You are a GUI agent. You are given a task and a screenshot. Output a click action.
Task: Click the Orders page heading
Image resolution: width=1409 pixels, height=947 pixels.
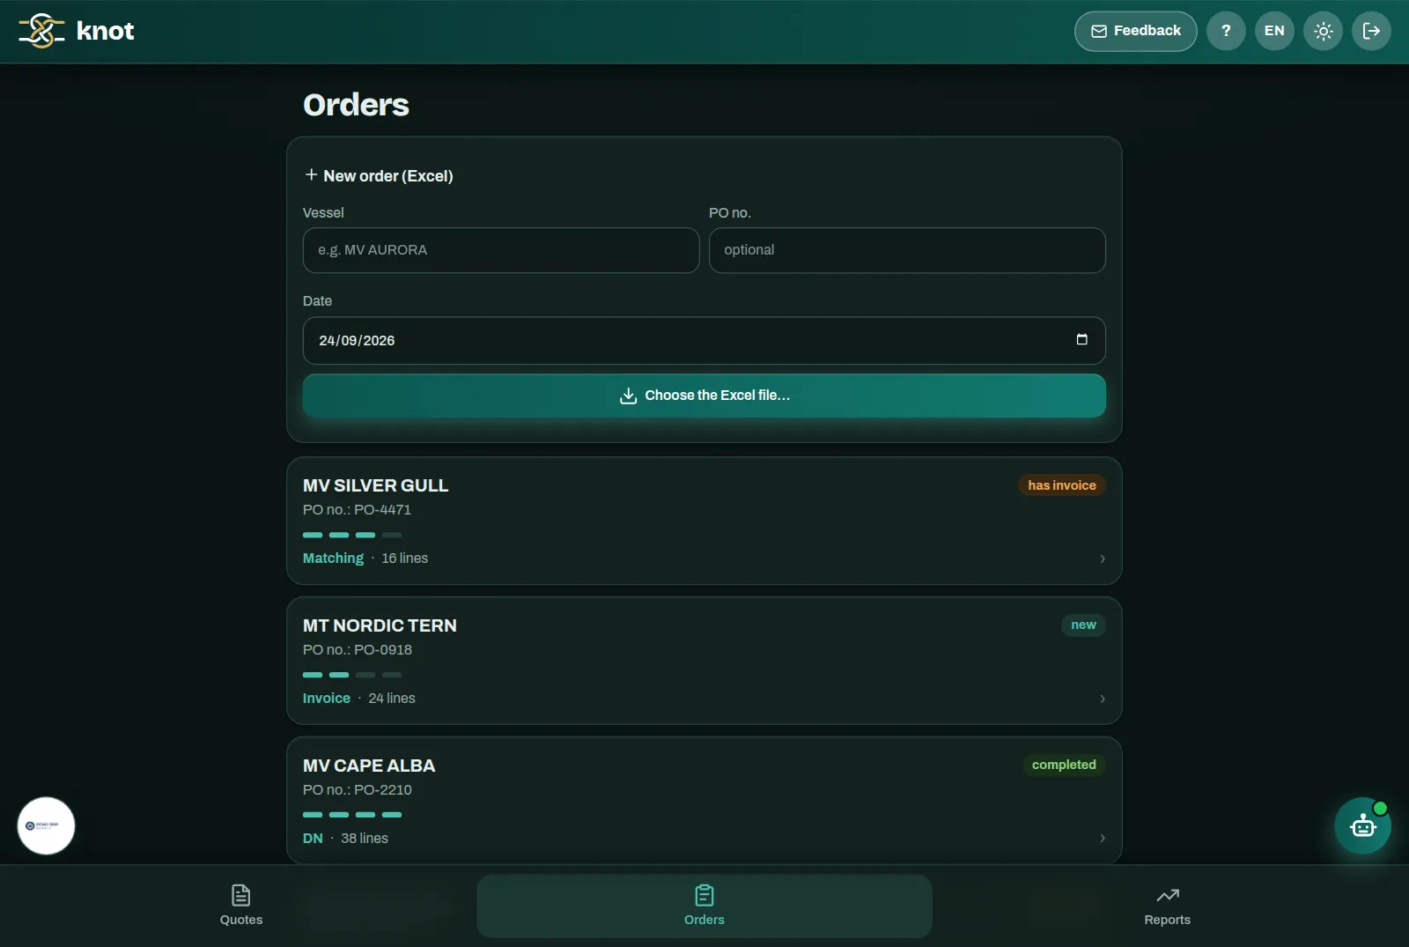[356, 105]
